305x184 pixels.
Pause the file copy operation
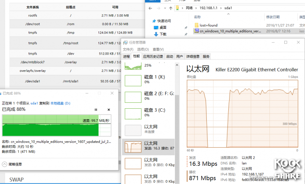click(x=96, y=110)
